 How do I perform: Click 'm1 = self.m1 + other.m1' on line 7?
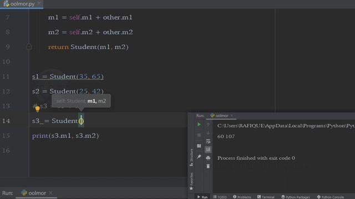[x=90, y=17]
